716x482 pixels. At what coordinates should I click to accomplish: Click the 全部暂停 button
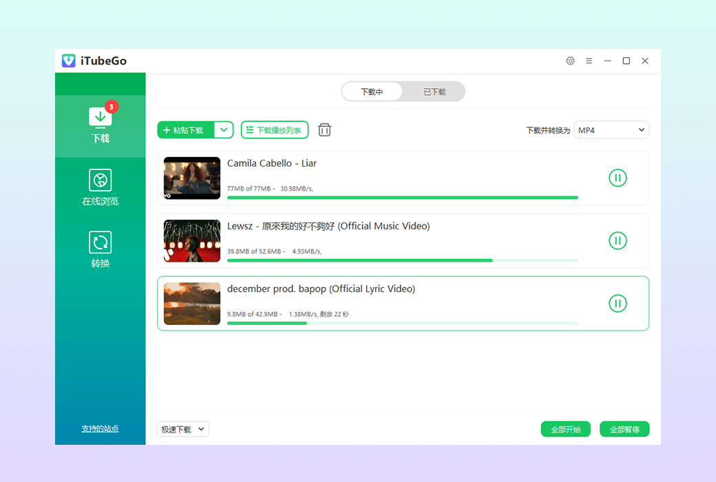pos(624,429)
